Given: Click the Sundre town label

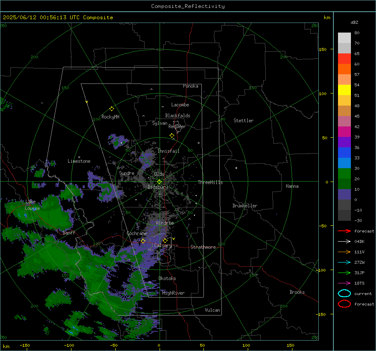Looking at the screenshot, I should pyautogui.click(x=127, y=173).
